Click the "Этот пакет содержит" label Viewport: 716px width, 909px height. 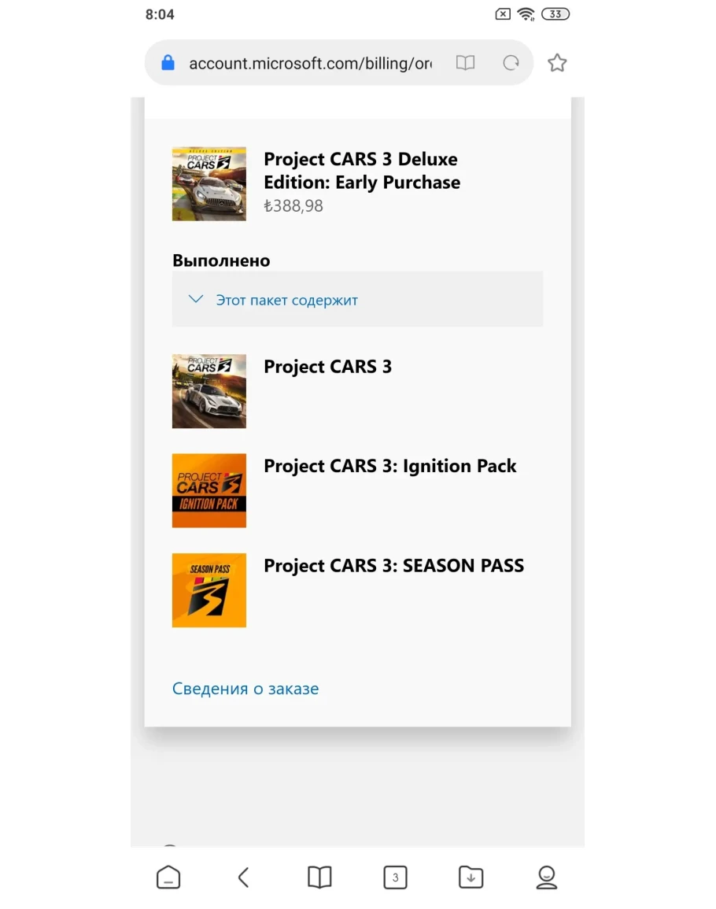tap(287, 300)
